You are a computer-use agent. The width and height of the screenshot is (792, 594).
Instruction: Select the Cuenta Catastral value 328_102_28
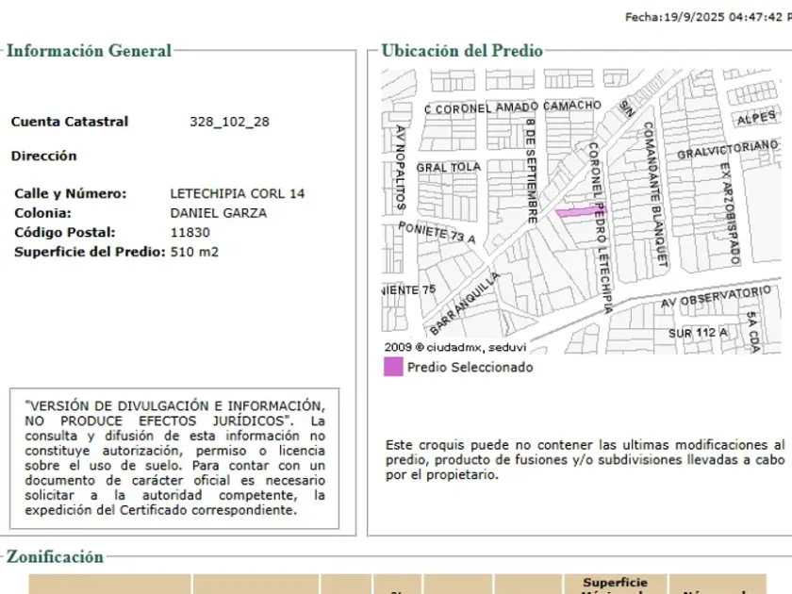229,122
